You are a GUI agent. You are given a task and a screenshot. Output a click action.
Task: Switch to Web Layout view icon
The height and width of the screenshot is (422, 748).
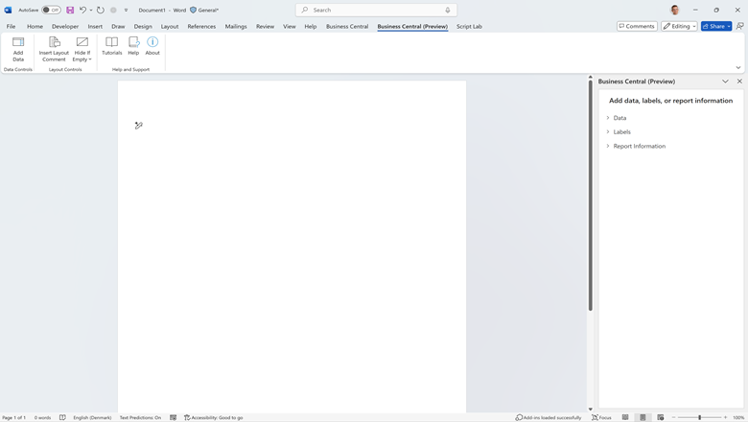(661, 417)
